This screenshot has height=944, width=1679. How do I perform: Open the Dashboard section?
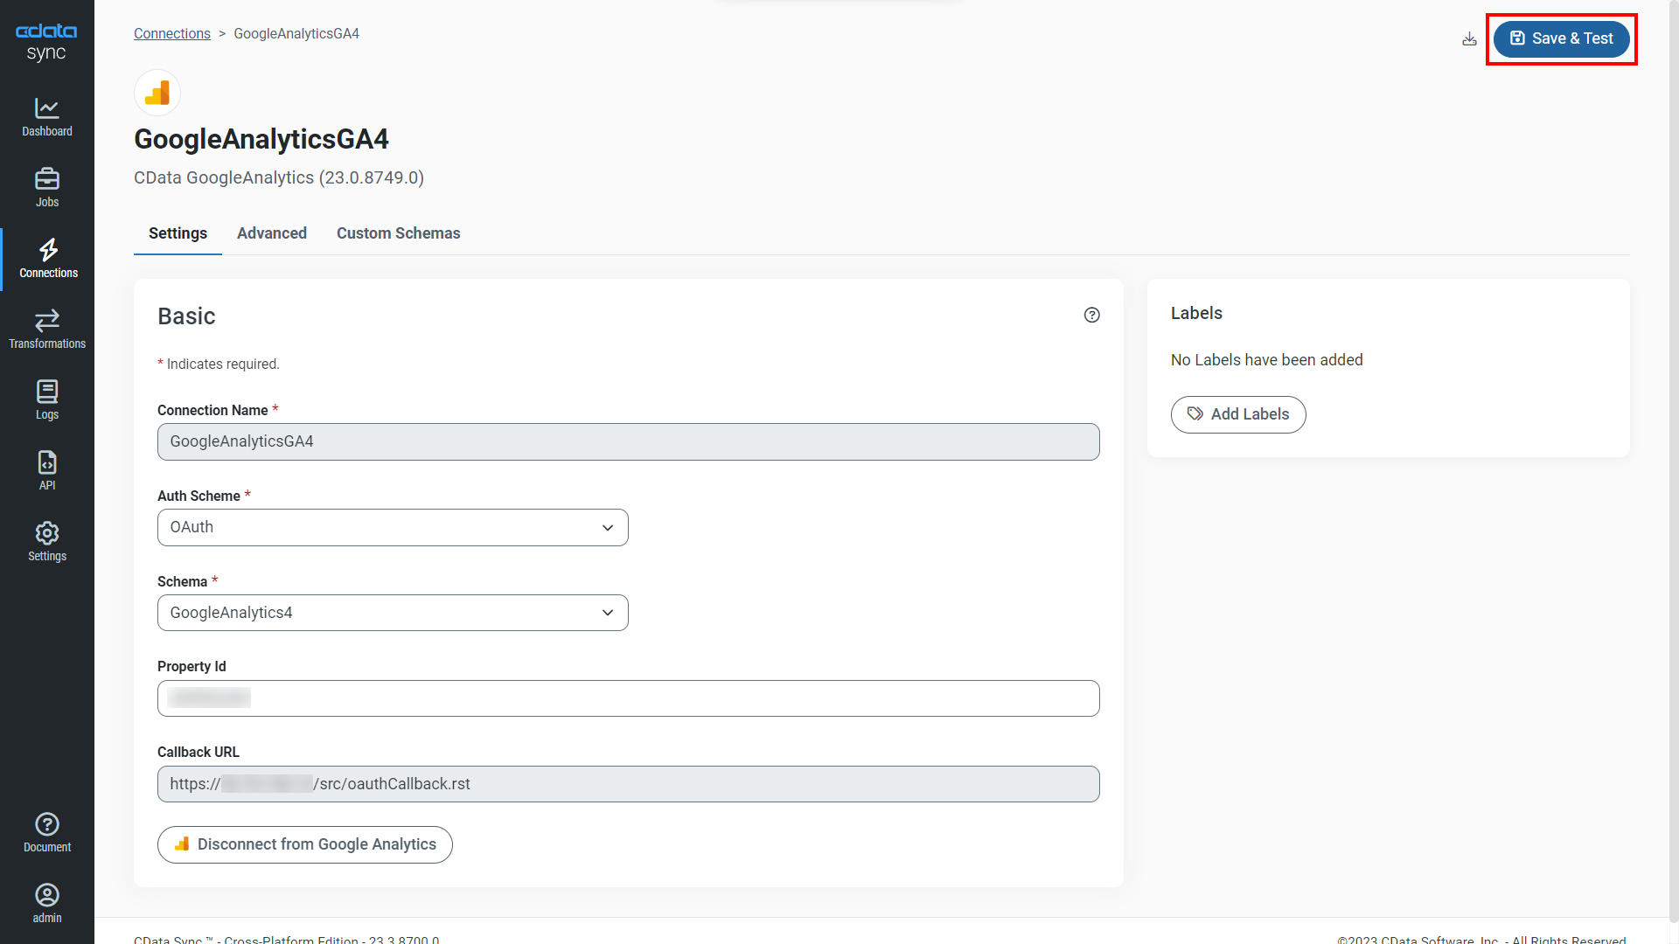pyautogui.click(x=46, y=117)
